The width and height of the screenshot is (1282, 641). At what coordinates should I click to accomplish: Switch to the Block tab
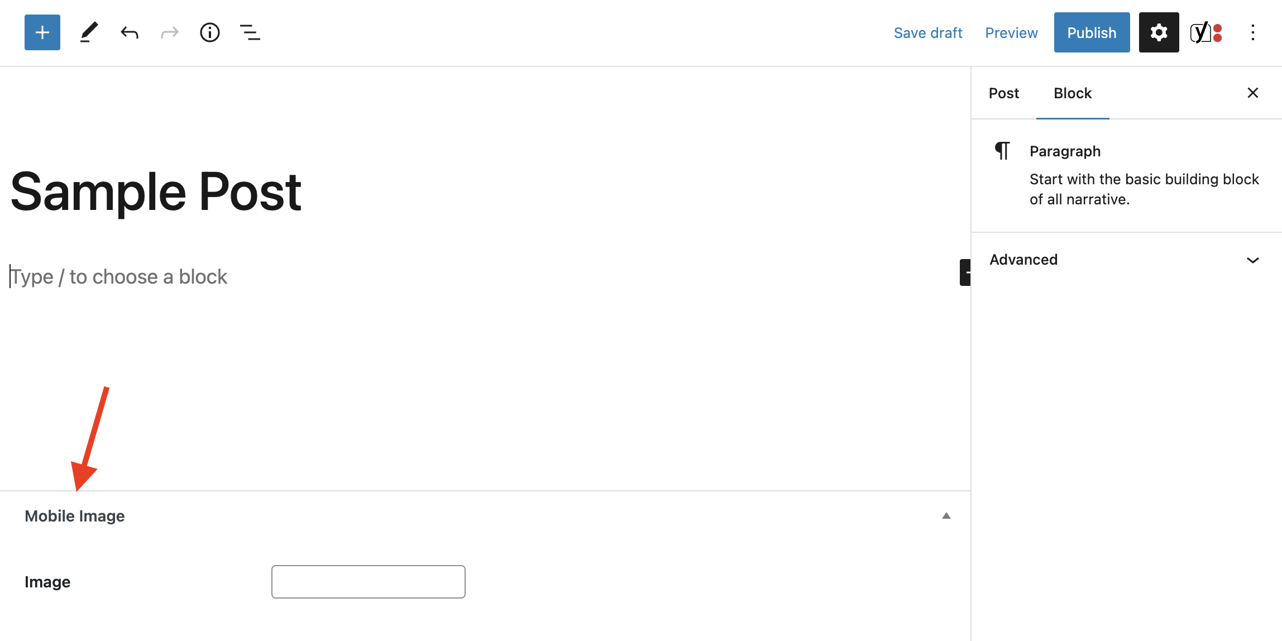(x=1073, y=93)
